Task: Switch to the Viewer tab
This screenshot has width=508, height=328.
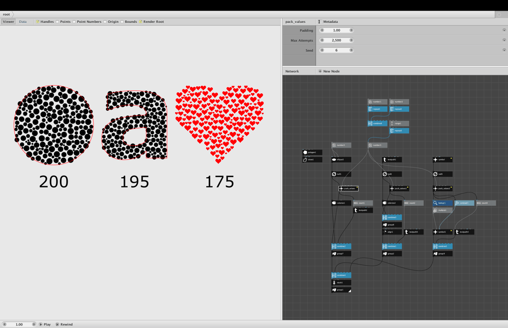Action: (9, 22)
